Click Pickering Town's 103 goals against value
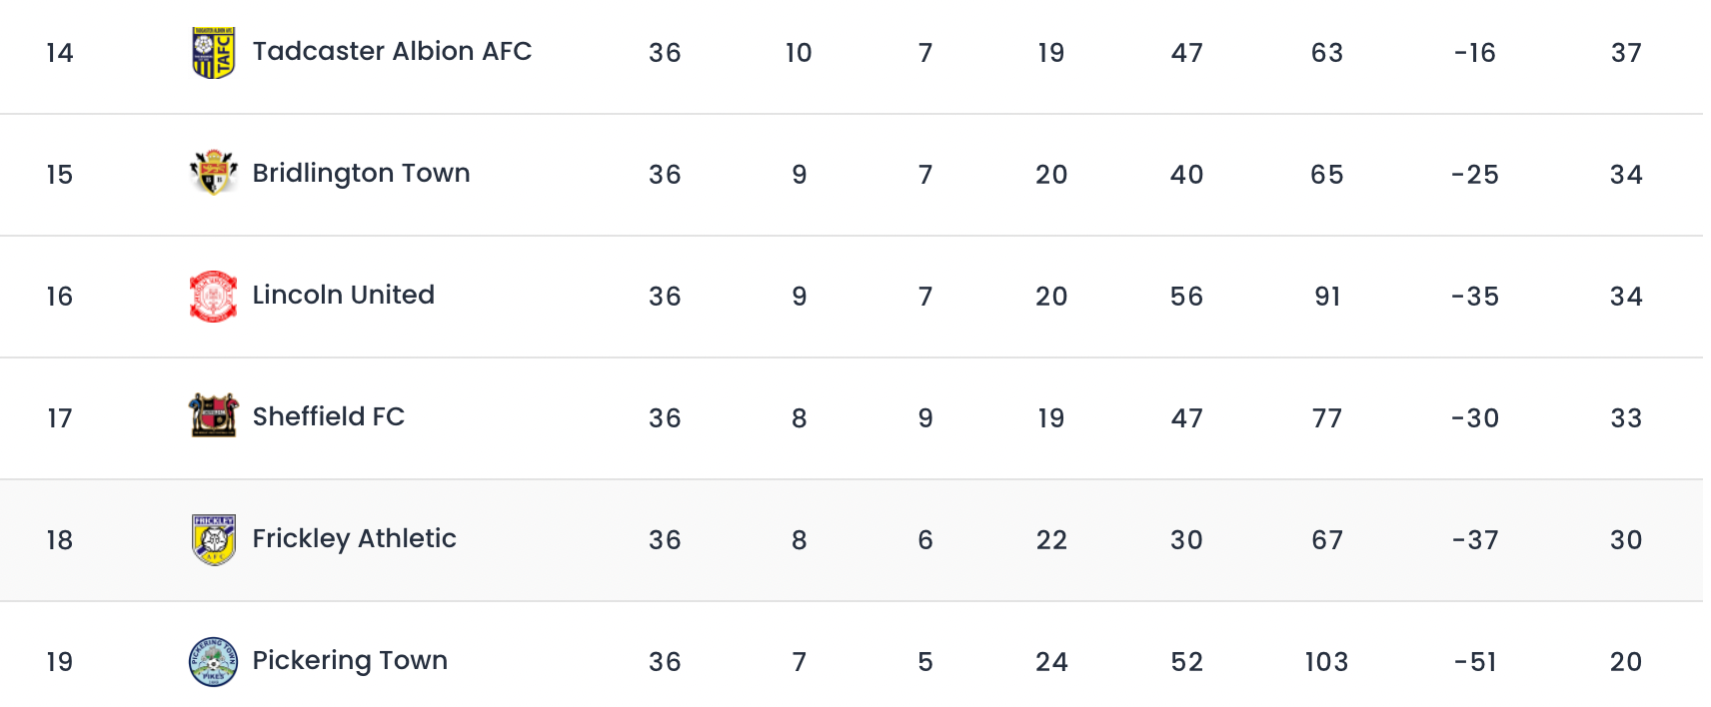Image resolution: width=1711 pixels, height=707 pixels. pyautogui.click(x=1326, y=662)
